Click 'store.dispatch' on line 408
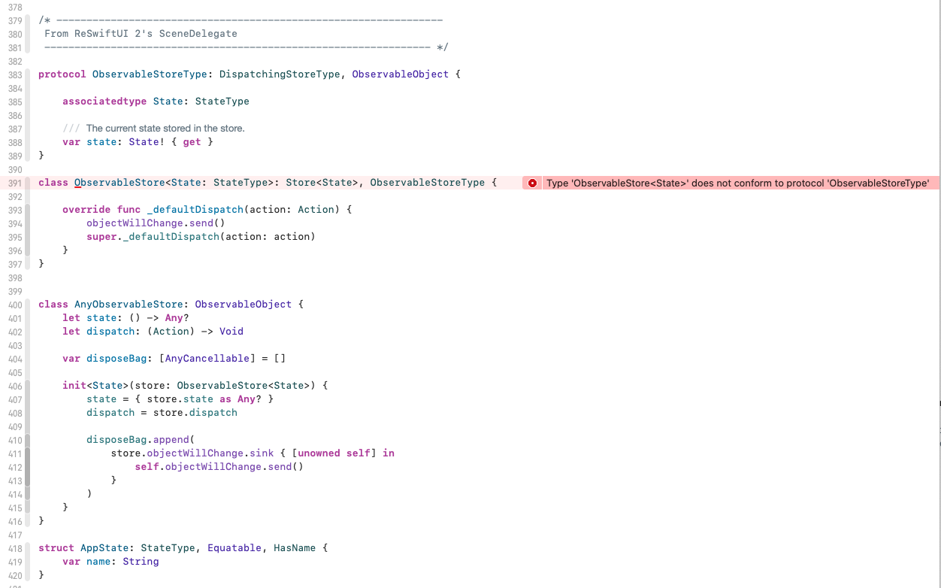941x588 pixels. (x=195, y=413)
